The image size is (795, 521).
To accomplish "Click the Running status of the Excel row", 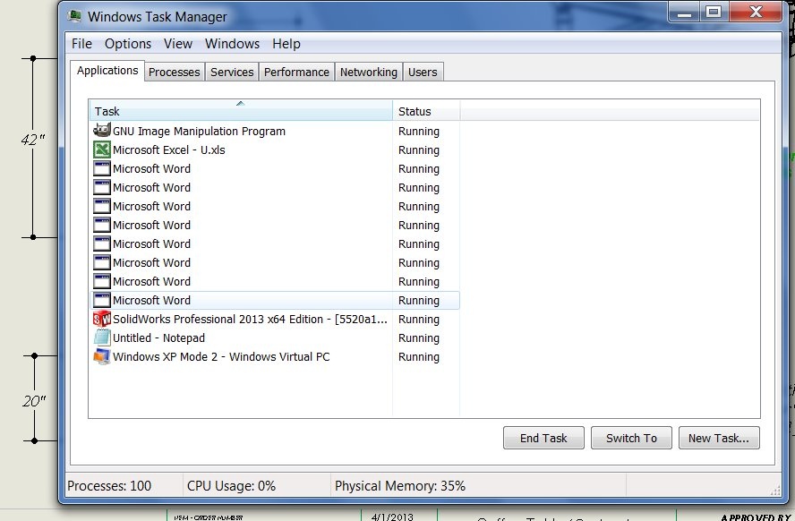I will click(419, 150).
